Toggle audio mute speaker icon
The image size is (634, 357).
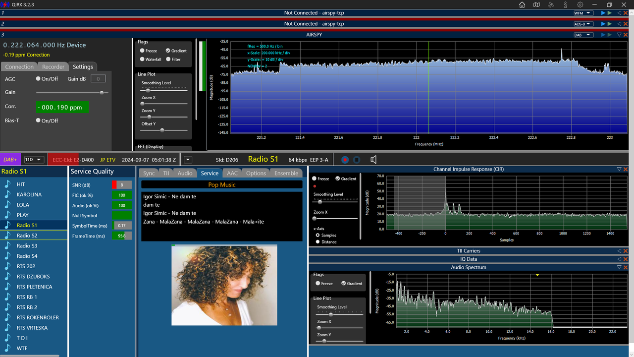373,160
